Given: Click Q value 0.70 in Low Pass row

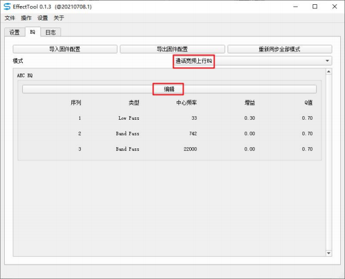Looking at the screenshot, I should [307, 118].
